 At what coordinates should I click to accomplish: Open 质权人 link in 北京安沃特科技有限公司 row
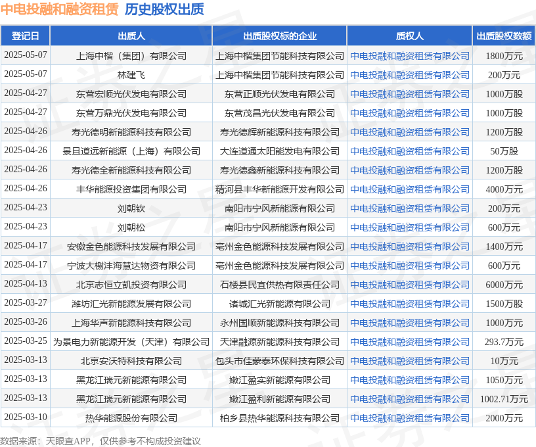[x=409, y=361]
